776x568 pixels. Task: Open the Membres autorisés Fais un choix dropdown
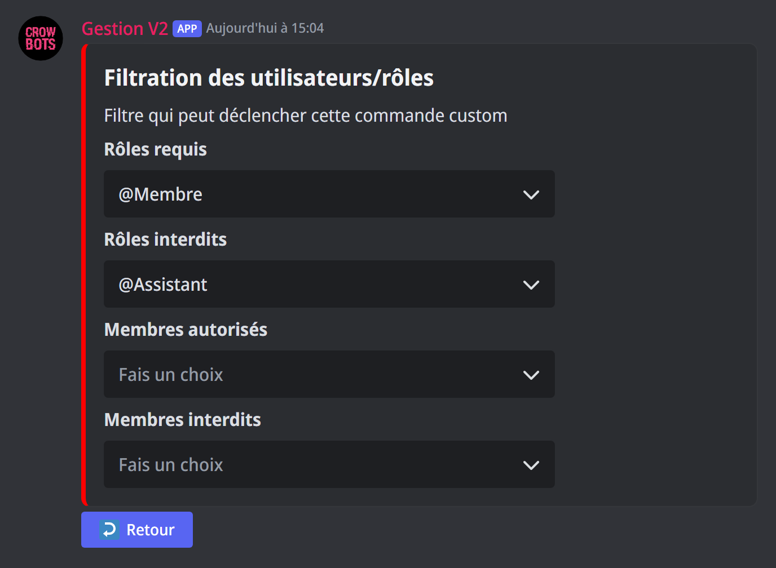[x=329, y=374]
